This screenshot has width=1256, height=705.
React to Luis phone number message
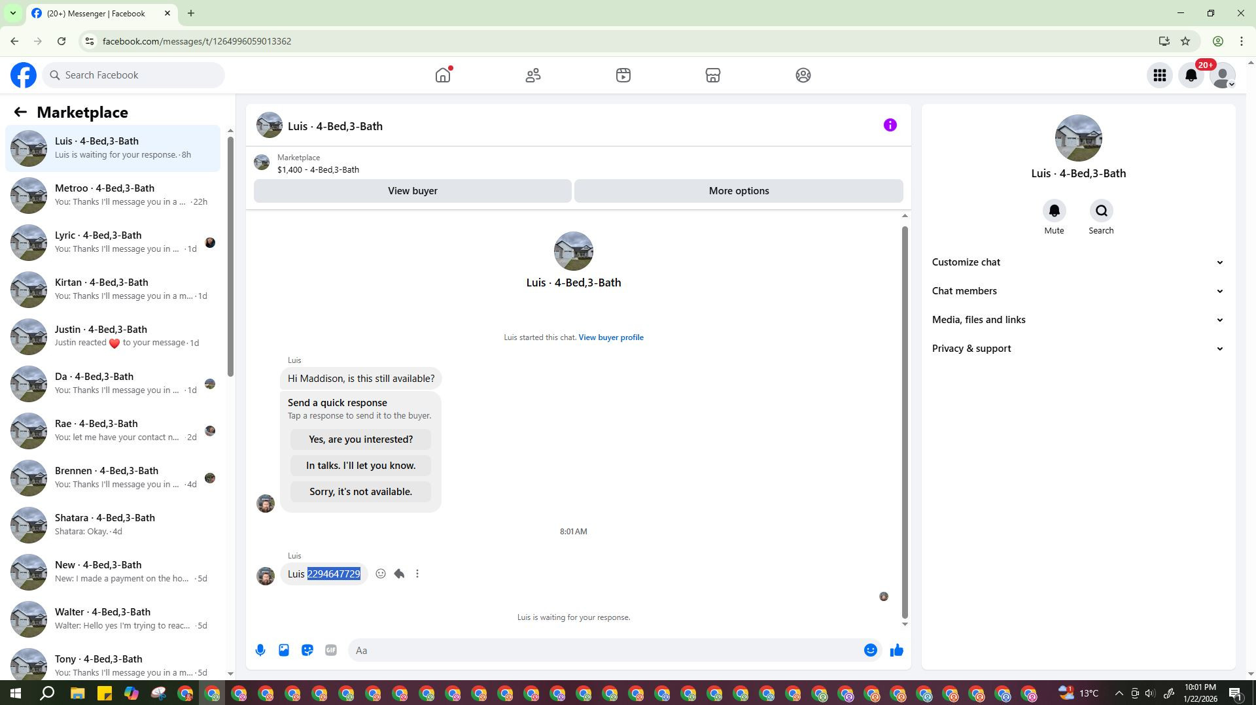pyautogui.click(x=381, y=574)
